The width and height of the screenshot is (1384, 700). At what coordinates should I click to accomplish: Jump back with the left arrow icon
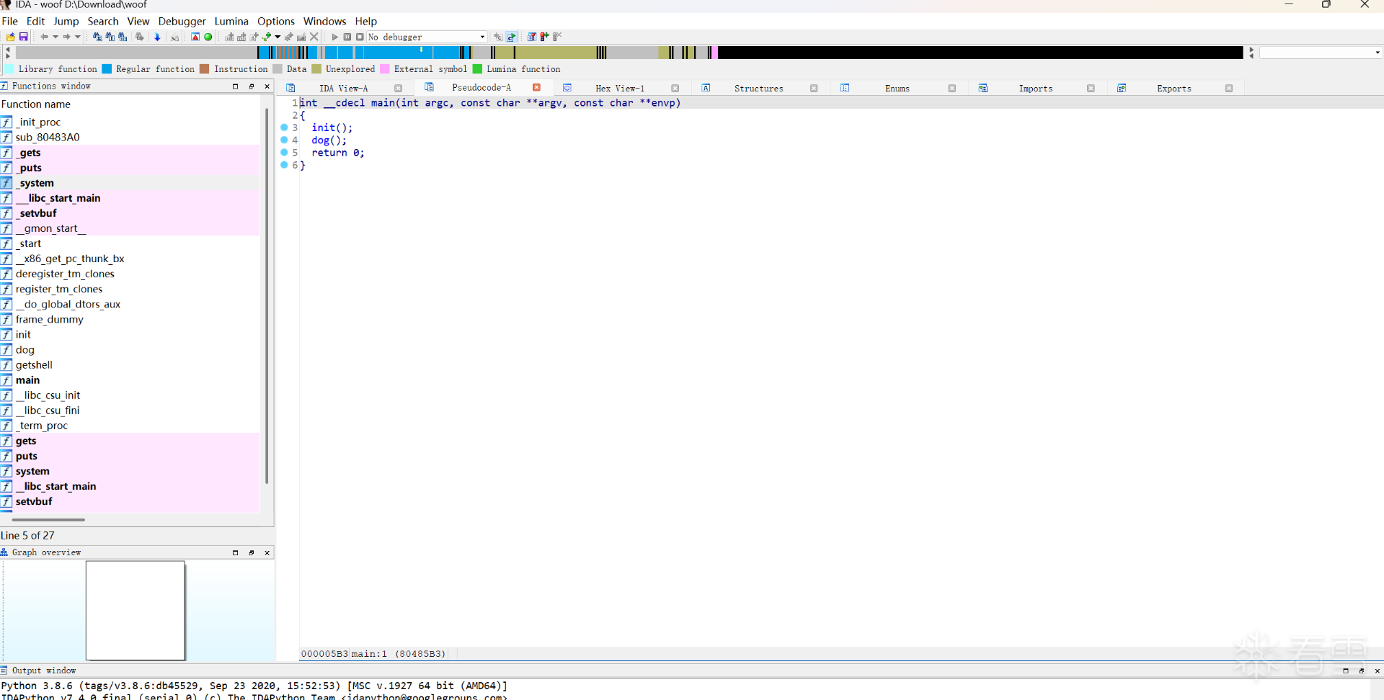point(44,37)
